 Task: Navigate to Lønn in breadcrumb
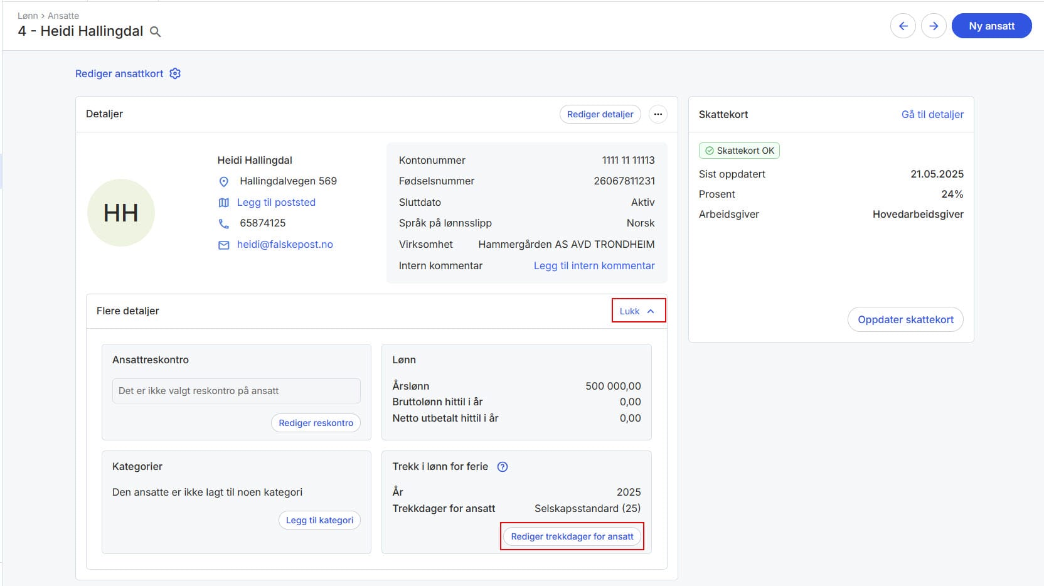click(x=28, y=16)
